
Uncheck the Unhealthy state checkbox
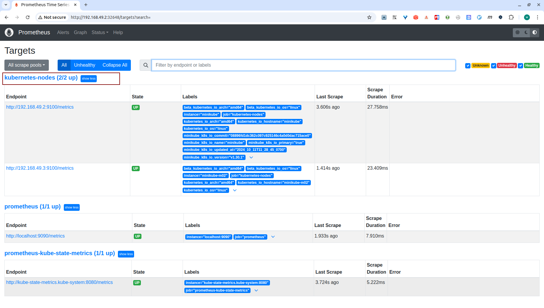(494, 66)
